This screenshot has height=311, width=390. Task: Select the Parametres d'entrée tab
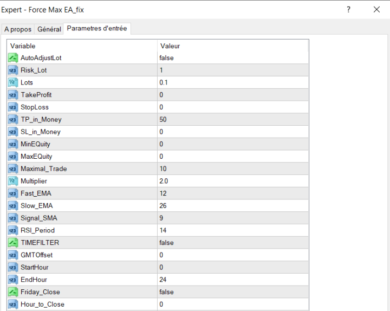[x=97, y=28]
